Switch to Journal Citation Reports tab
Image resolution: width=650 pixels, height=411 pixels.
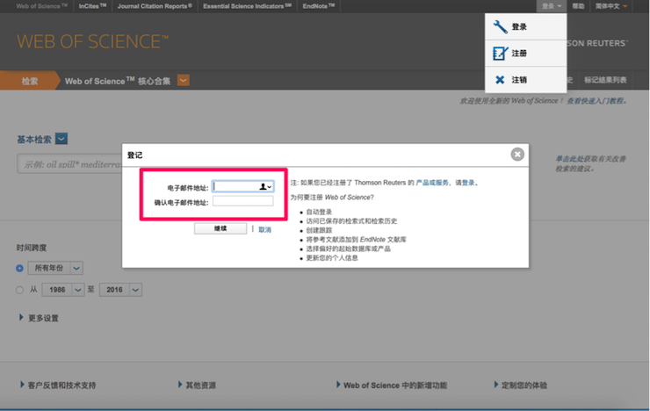(x=155, y=6)
